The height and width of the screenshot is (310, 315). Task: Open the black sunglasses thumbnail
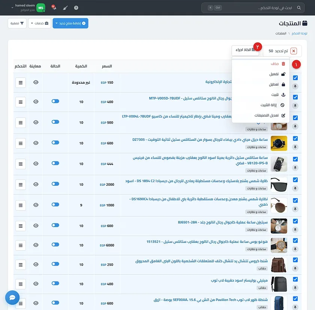[279, 185]
